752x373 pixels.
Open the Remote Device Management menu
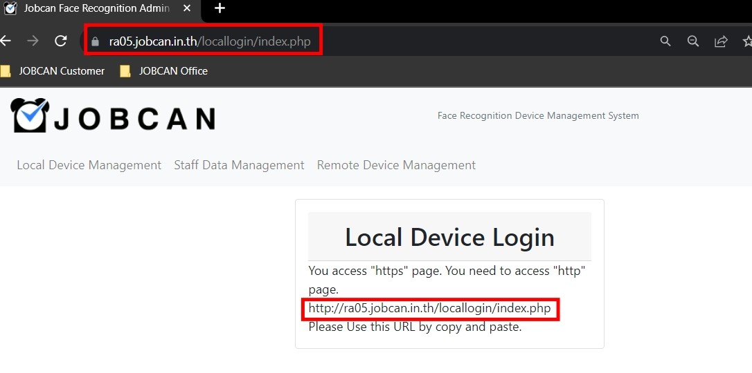396,165
